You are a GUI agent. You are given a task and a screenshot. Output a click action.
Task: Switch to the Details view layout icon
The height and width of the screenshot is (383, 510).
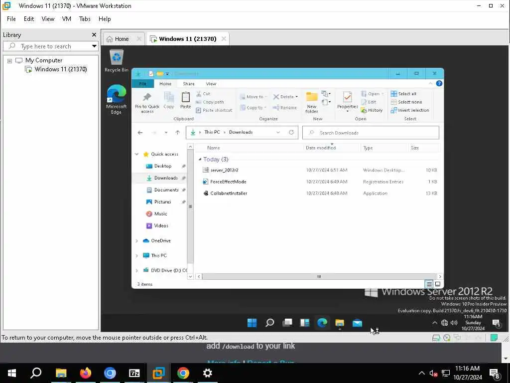[x=429, y=284]
